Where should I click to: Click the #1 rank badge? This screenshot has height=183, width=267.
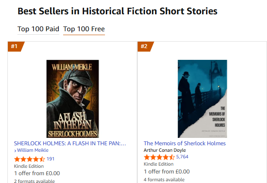pyautogui.click(x=15, y=46)
